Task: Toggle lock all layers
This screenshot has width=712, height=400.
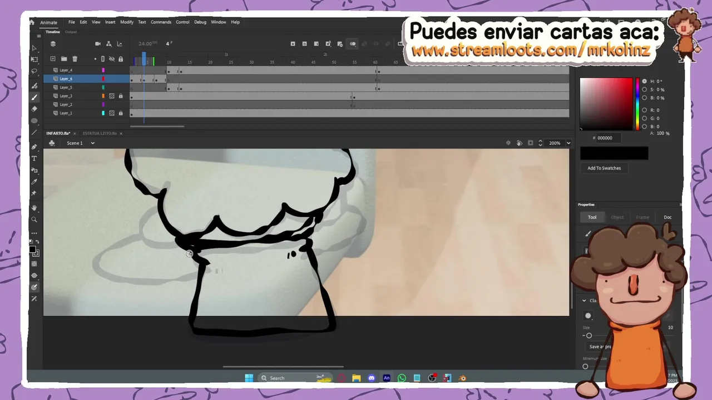Action: pyautogui.click(x=121, y=59)
